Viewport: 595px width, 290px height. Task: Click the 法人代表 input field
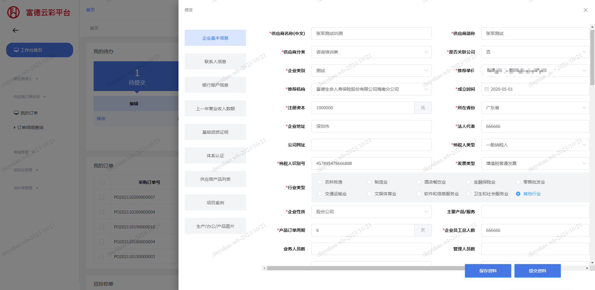pyautogui.click(x=535, y=126)
